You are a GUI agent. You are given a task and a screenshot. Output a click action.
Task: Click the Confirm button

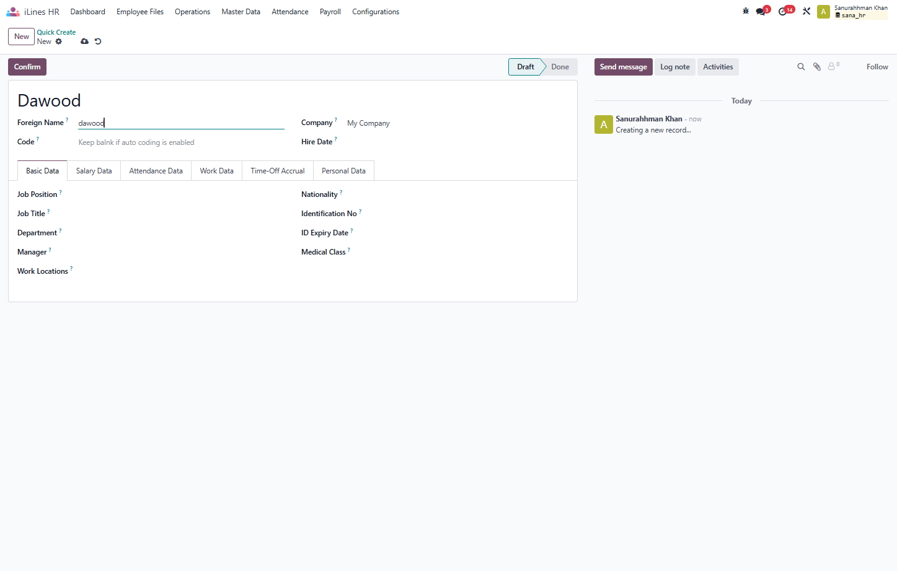27,67
